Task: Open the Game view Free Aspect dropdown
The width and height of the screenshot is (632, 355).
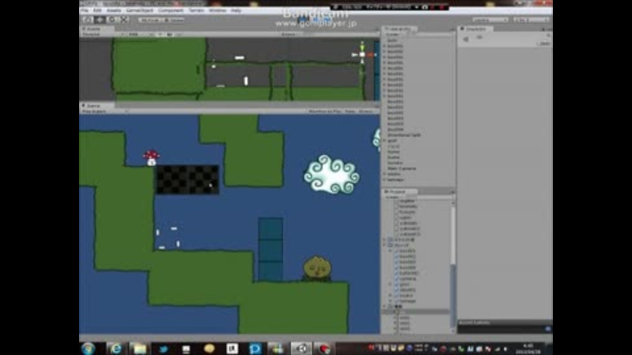Action: click(105, 112)
